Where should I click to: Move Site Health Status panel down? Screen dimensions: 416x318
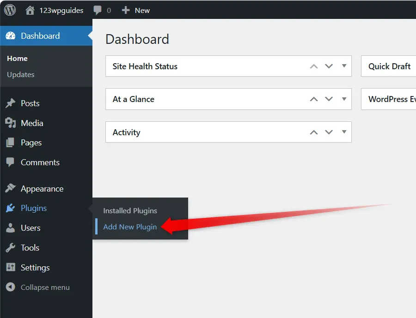[329, 66]
